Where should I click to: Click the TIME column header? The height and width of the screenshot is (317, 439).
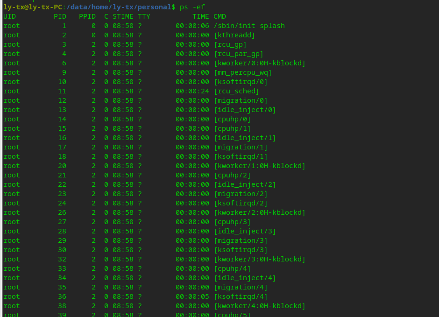pyautogui.click(x=201, y=16)
